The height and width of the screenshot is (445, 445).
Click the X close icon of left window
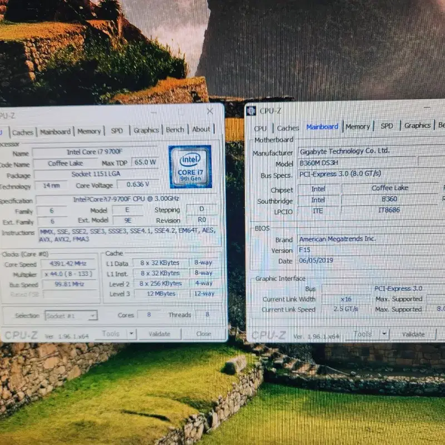210,111
